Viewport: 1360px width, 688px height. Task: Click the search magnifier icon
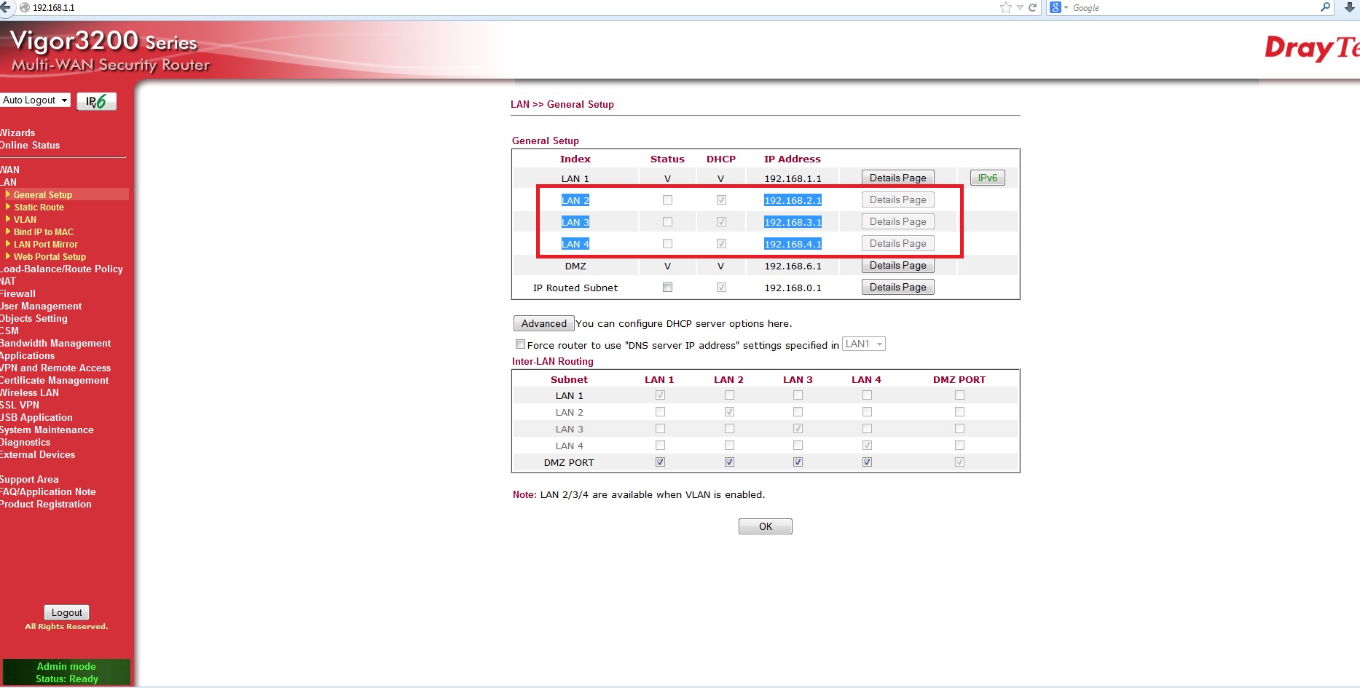1325,7
